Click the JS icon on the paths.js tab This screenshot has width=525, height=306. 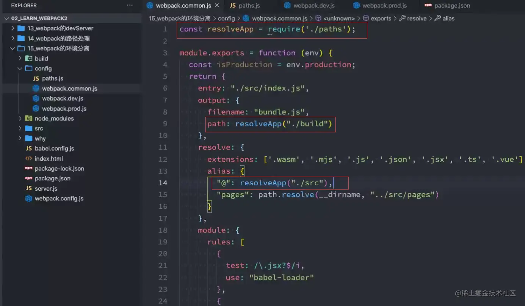click(x=233, y=6)
